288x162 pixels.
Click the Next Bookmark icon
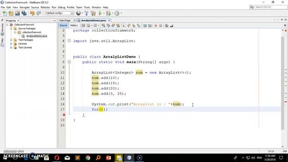click(x=134, y=26)
